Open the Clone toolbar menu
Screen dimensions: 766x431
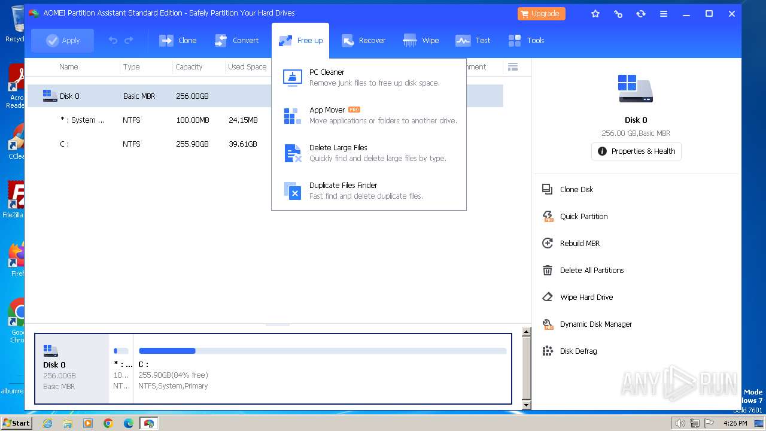coord(178,40)
